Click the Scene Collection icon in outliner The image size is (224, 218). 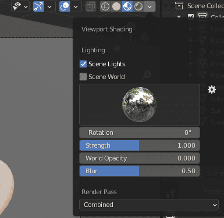tap(179, 6)
